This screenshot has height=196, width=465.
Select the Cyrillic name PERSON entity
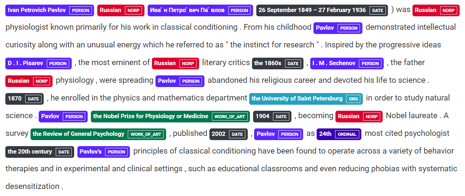click(x=200, y=10)
